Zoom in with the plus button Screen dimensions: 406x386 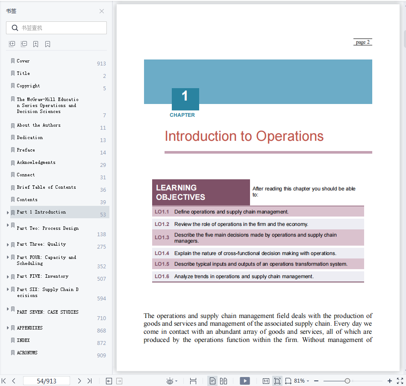click(389, 381)
